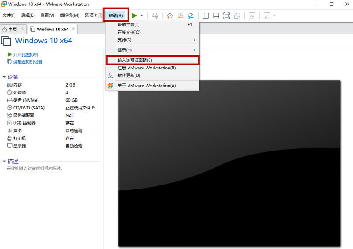Revert to snapshot using the orange clock icon
Viewport: 353px width, 249px height.
[x=180, y=15]
